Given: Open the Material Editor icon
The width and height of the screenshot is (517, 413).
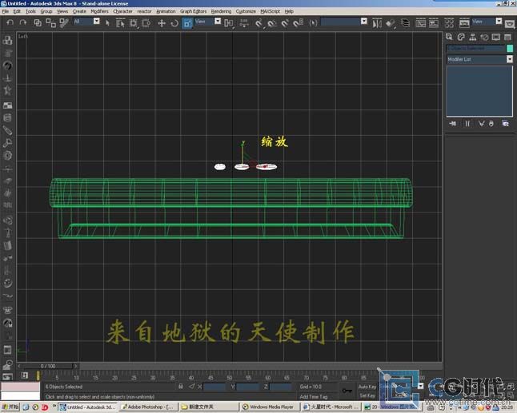Looking at the screenshot, I should pyautogui.click(x=449, y=23).
